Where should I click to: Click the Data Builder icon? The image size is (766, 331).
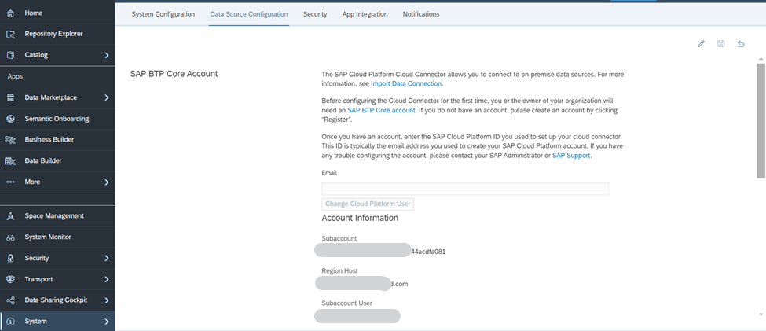click(x=11, y=161)
